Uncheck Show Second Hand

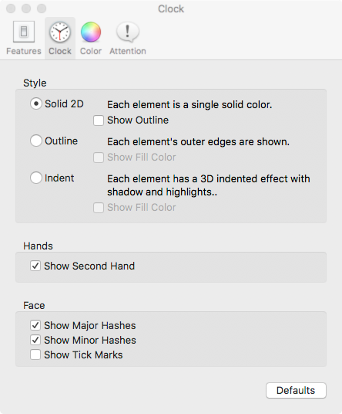coord(35,266)
